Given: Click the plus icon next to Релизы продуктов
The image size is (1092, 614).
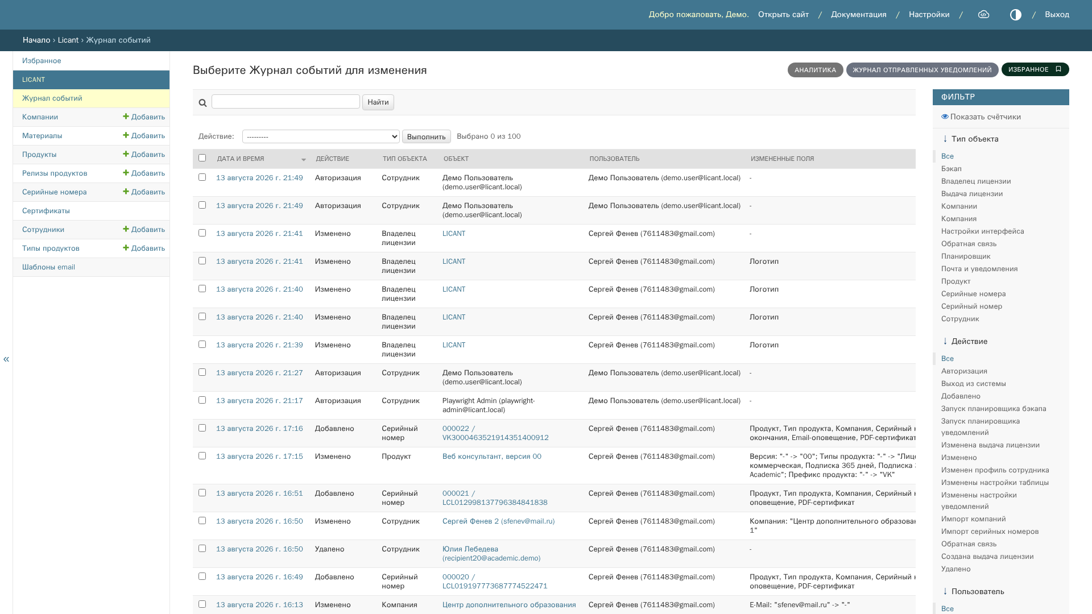Looking at the screenshot, I should pyautogui.click(x=126, y=173).
